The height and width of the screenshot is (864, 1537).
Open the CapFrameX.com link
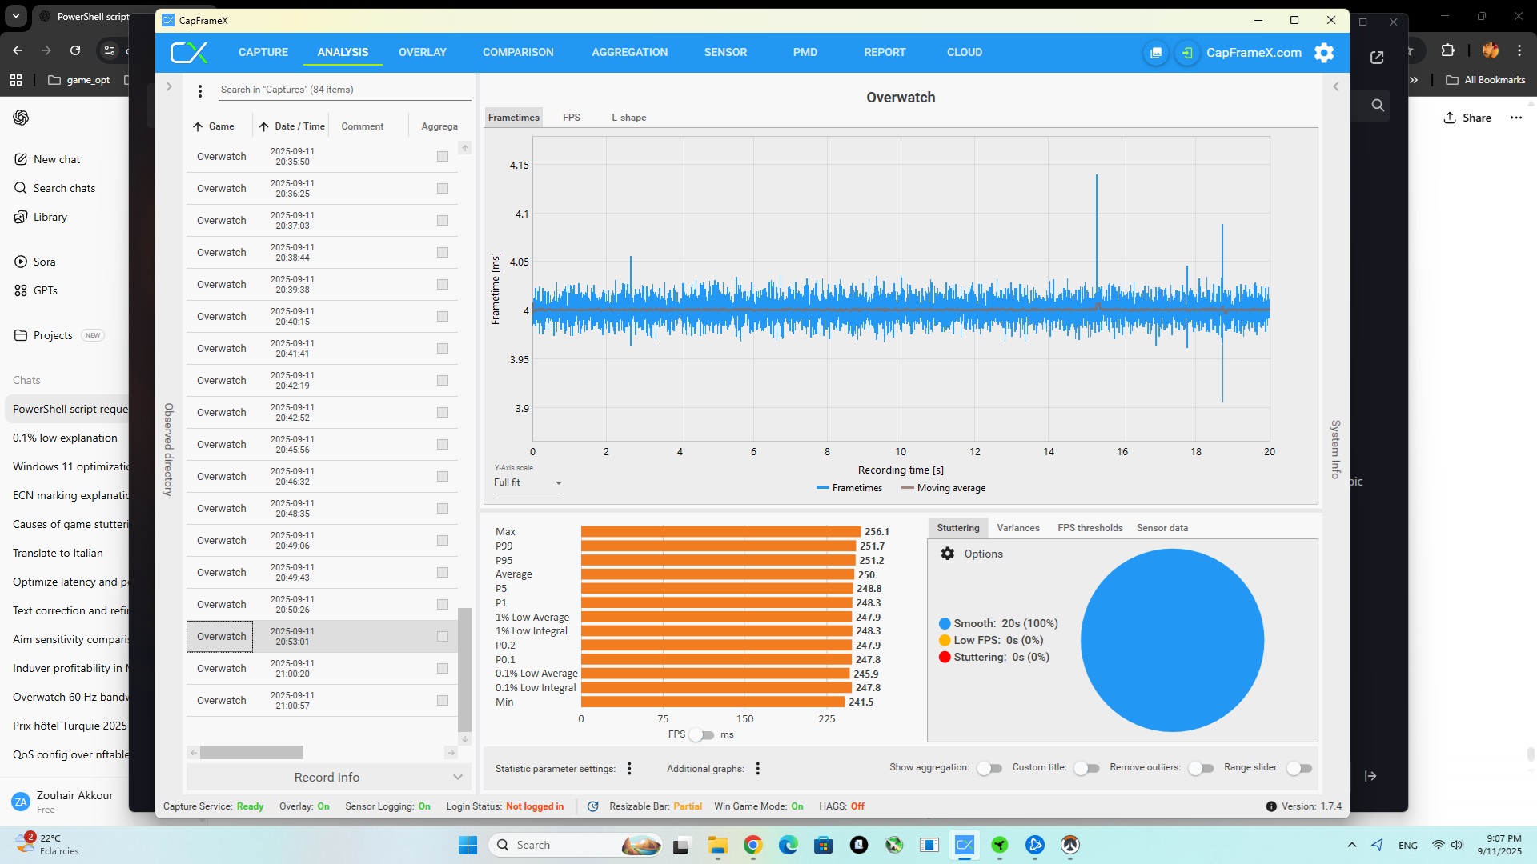tap(1254, 53)
